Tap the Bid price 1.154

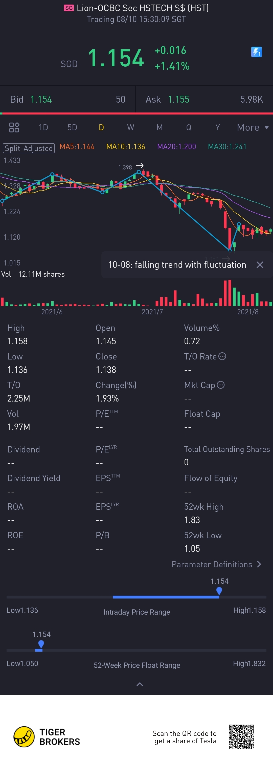point(41,100)
